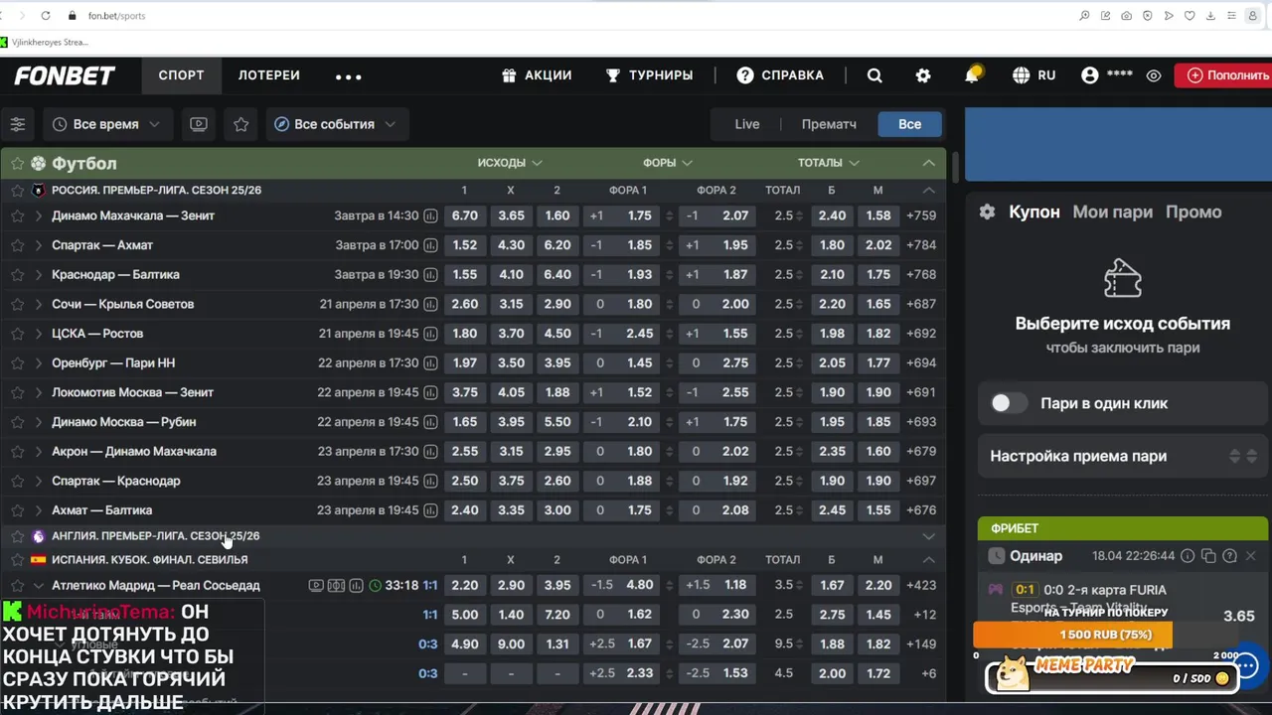Open settings gear in Fonbet header

923,75
